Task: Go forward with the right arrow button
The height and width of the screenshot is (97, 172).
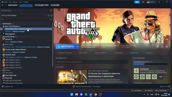Action: pyautogui.click(x=6, y=5)
